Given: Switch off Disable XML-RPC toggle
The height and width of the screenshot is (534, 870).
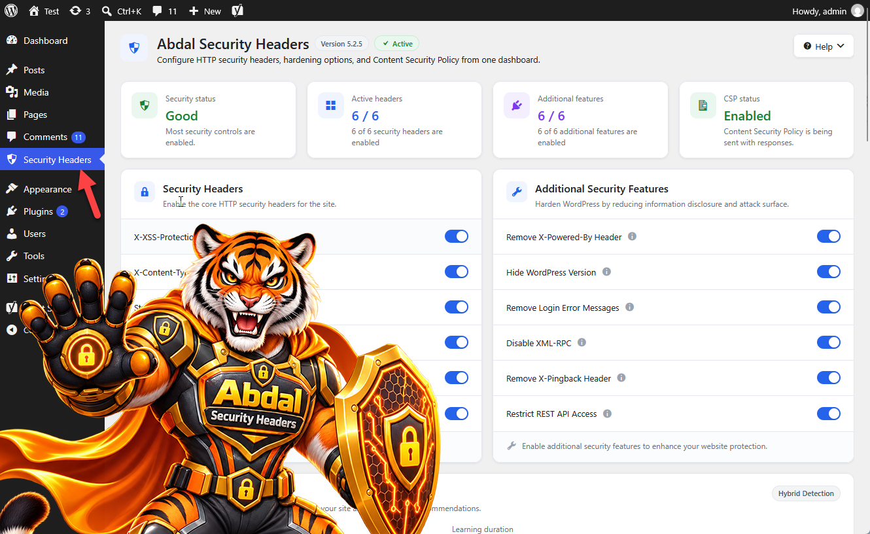Looking at the screenshot, I should 829,342.
